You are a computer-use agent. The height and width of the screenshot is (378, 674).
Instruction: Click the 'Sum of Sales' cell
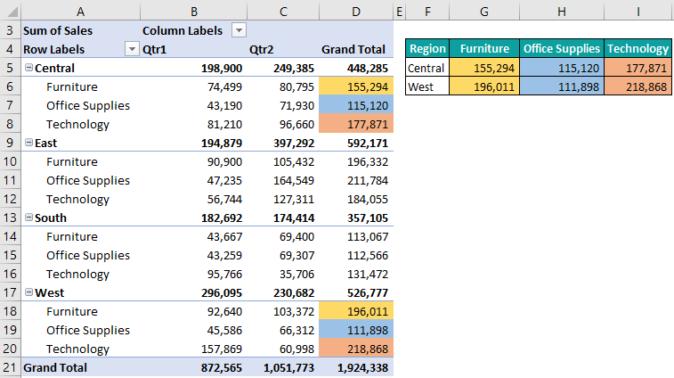click(81, 30)
